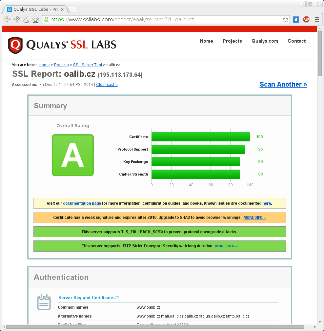Follow the Projects breadcrumb link
Viewport: 324px width, 331px height.
click(61, 65)
